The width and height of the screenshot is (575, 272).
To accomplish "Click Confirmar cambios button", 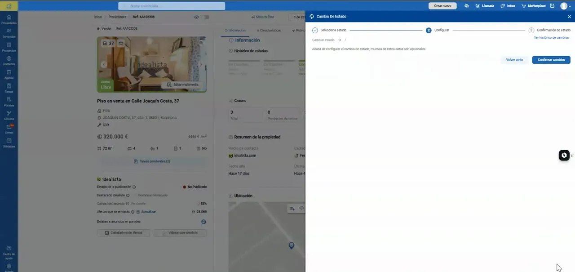I will pyautogui.click(x=551, y=60).
